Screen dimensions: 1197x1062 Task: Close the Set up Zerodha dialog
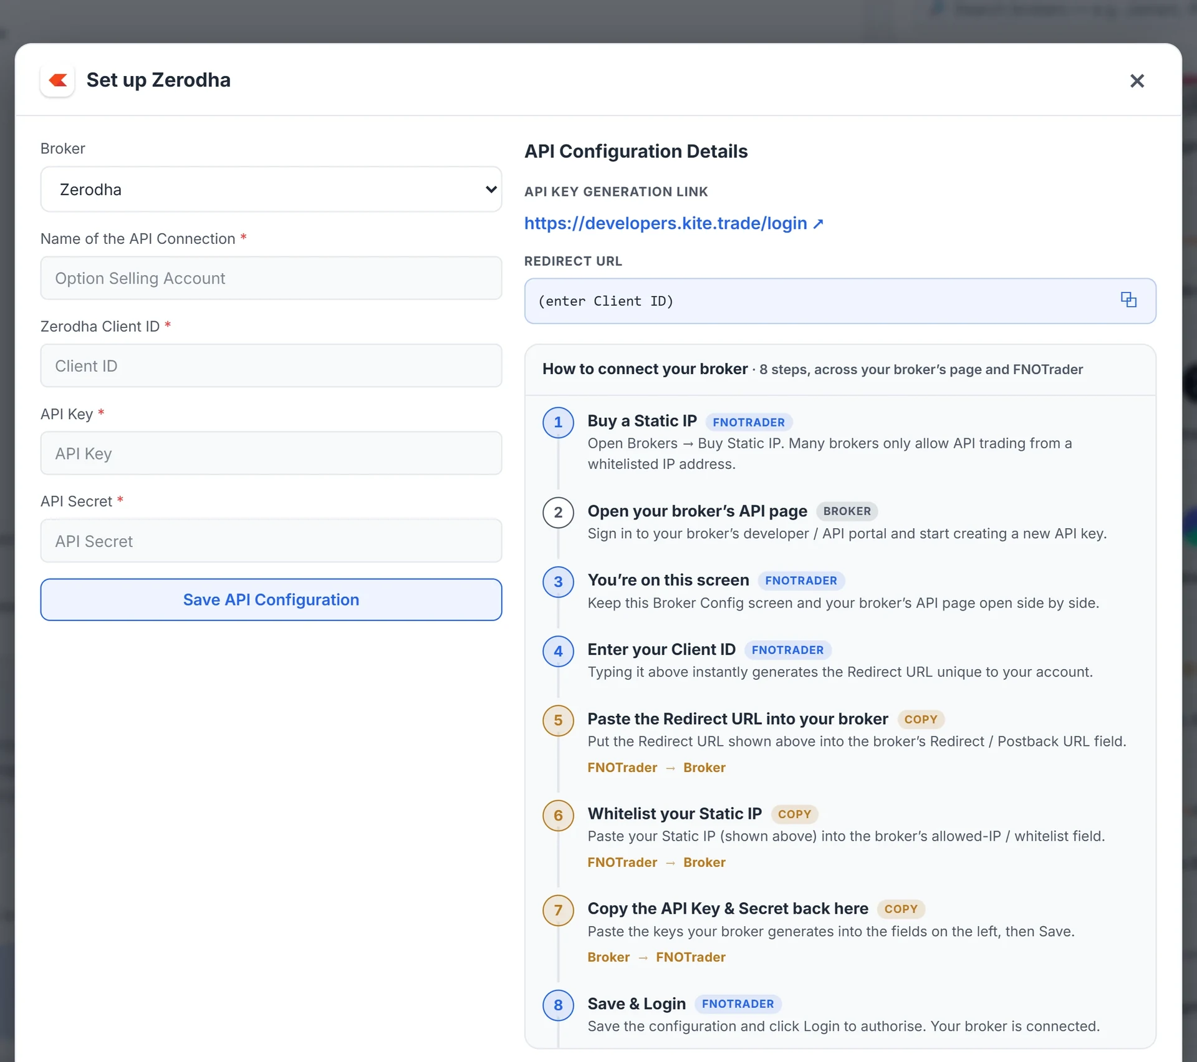tap(1137, 80)
